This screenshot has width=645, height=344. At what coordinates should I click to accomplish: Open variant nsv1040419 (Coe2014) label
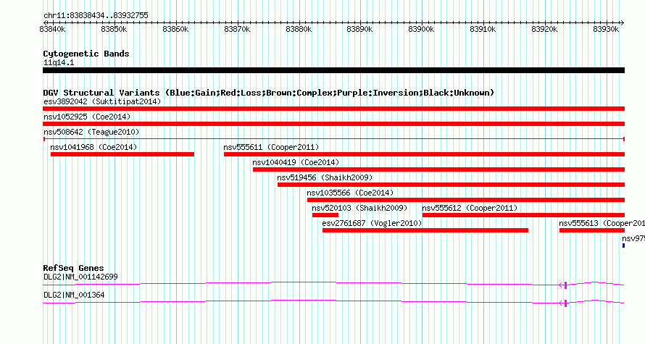click(x=296, y=162)
